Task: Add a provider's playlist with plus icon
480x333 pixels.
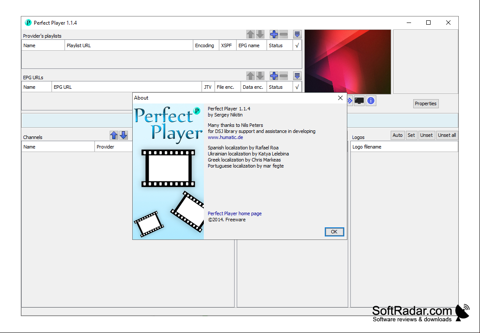Action: 274,34
